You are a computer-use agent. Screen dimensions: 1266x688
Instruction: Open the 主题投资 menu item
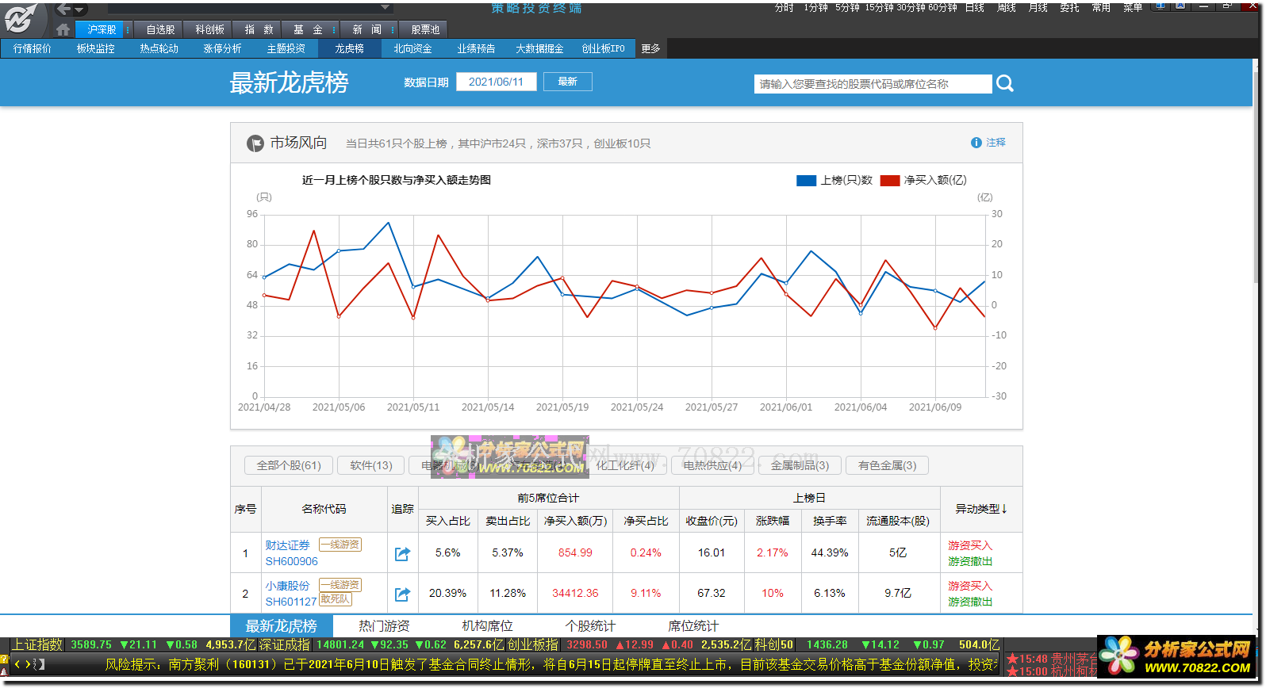[x=286, y=48]
